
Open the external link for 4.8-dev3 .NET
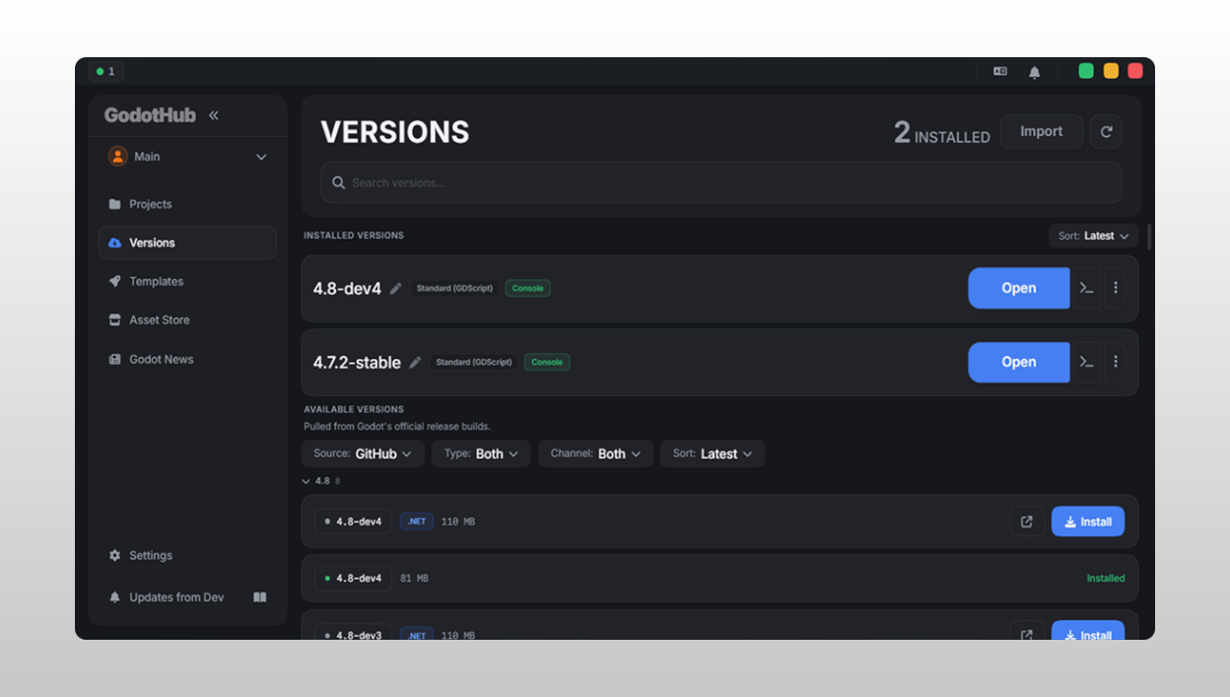(x=1027, y=631)
